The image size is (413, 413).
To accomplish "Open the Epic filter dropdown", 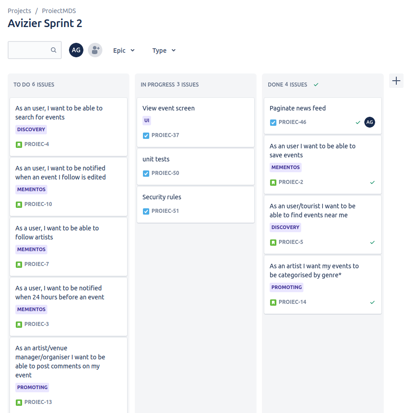I will (x=124, y=50).
